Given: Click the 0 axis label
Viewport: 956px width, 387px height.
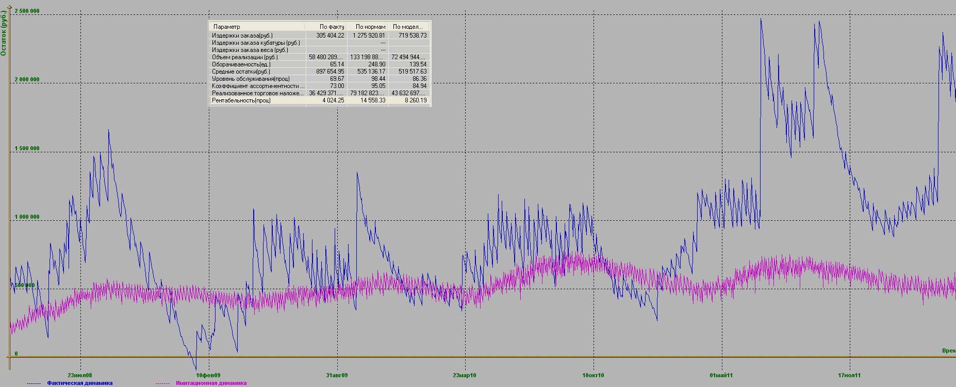Looking at the screenshot, I should [16, 354].
